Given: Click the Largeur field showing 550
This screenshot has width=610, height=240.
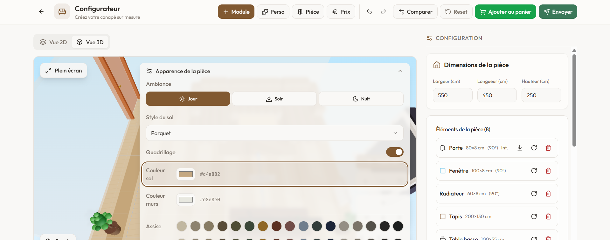Looking at the screenshot, I should pyautogui.click(x=453, y=95).
